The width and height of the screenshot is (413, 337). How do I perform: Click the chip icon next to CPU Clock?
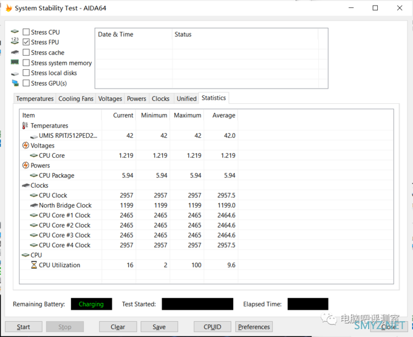(34, 196)
